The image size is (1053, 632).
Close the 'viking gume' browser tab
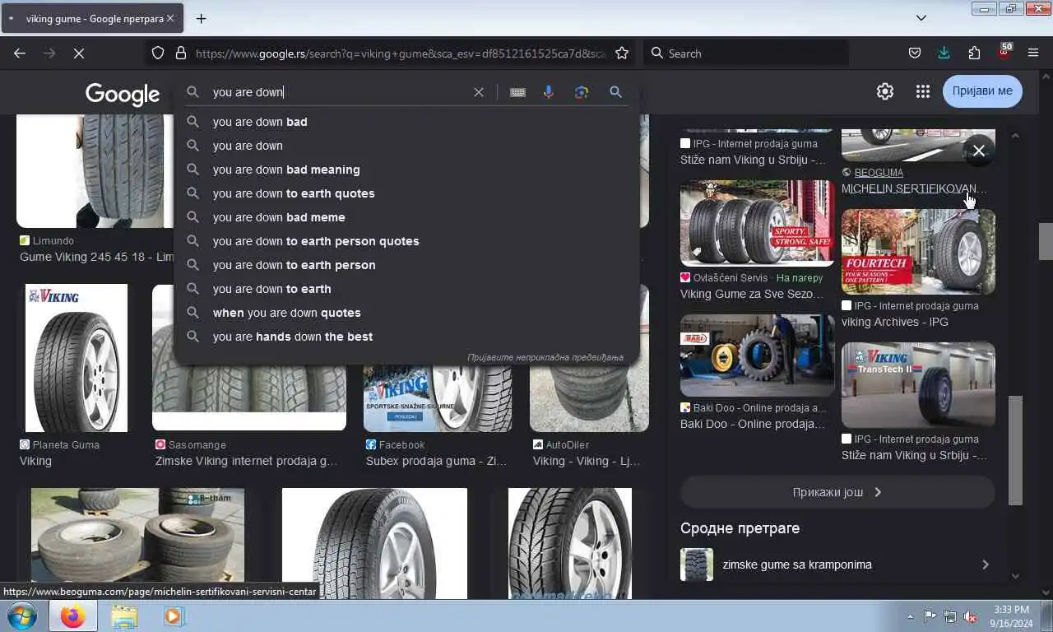(x=170, y=18)
